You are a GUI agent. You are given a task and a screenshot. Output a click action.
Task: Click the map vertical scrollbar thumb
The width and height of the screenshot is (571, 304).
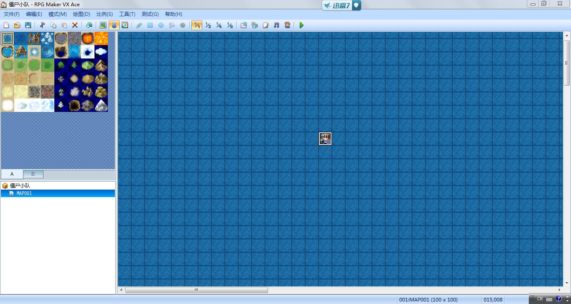[x=567, y=63]
